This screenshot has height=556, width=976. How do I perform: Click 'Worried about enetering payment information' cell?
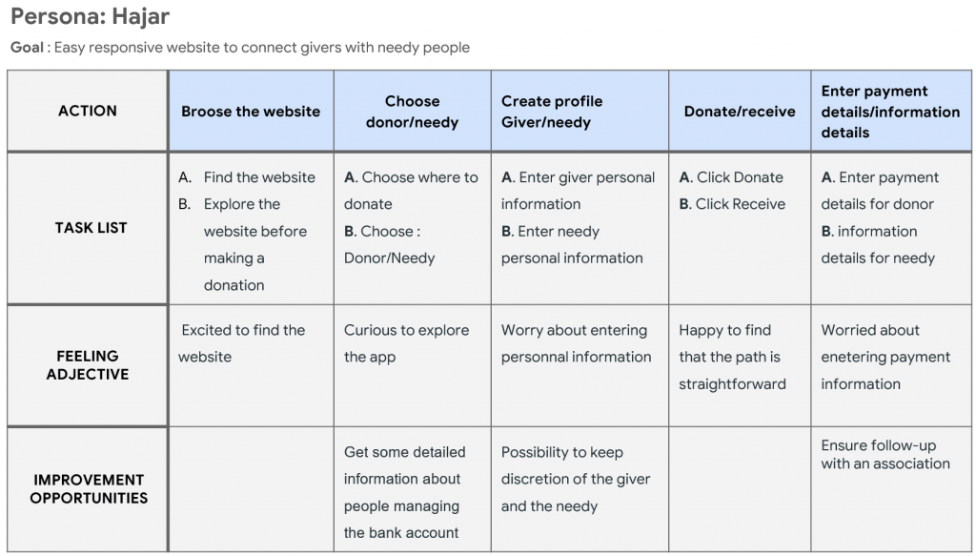click(x=885, y=357)
